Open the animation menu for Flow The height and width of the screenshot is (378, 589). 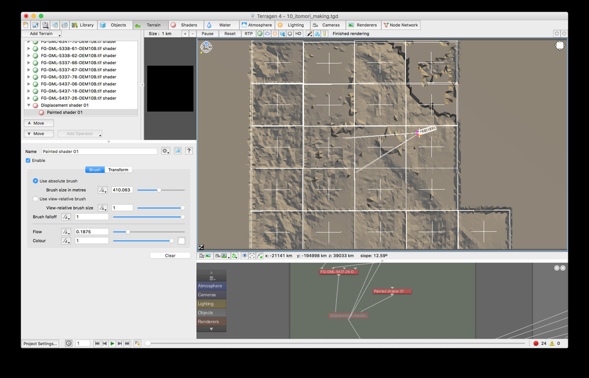pos(66,232)
